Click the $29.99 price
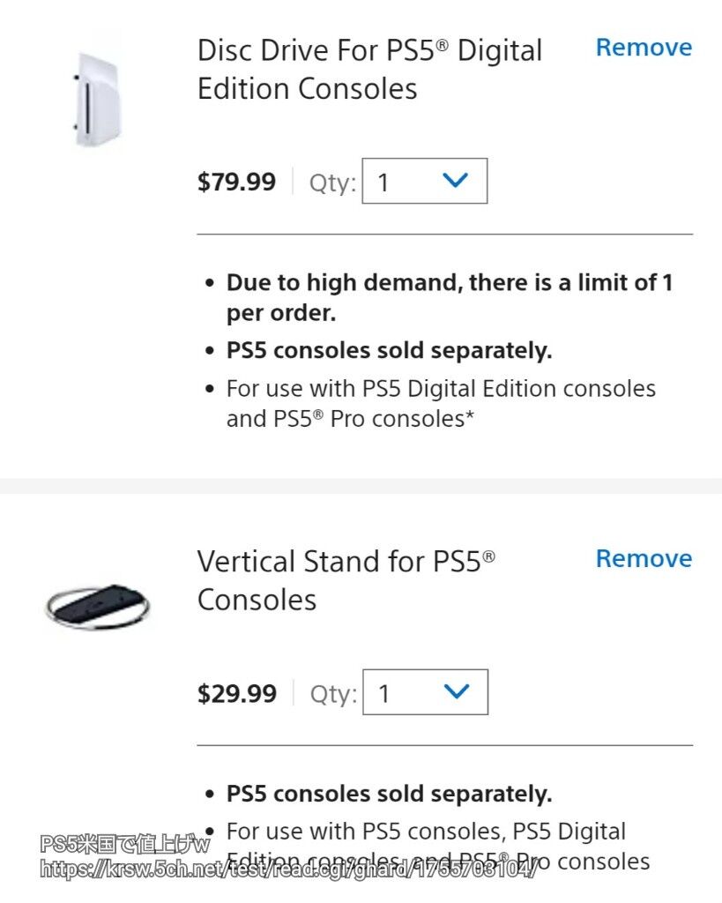Viewport: 722px width, 903px height. point(236,694)
